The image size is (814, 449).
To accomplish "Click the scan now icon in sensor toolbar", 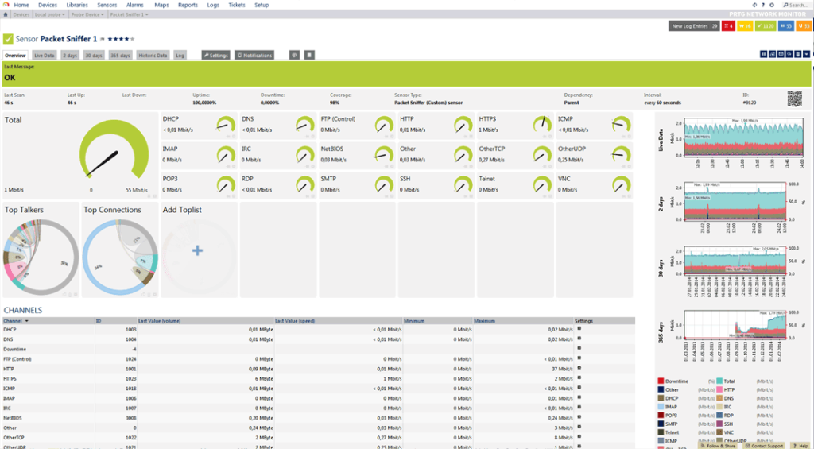I will pos(789,54).
